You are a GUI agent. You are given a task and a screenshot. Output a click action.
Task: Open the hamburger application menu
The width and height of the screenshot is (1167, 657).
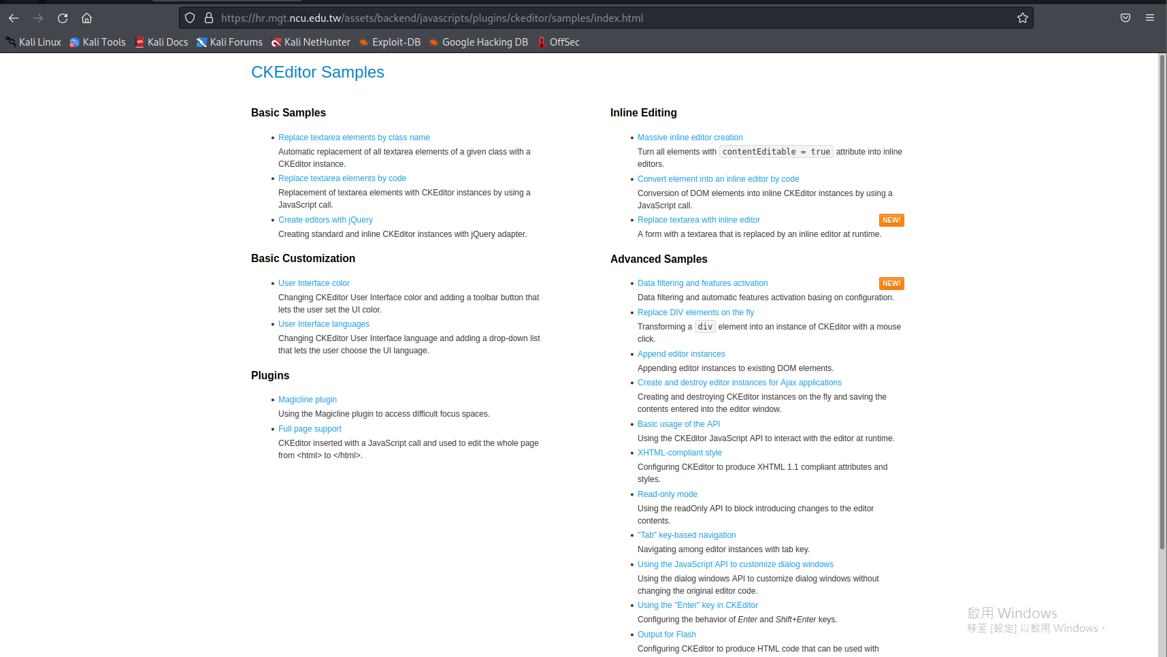pyautogui.click(x=1150, y=18)
